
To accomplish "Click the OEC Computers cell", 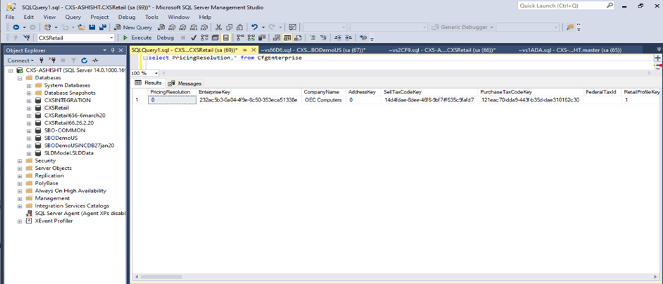I will [x=323, y=100].
